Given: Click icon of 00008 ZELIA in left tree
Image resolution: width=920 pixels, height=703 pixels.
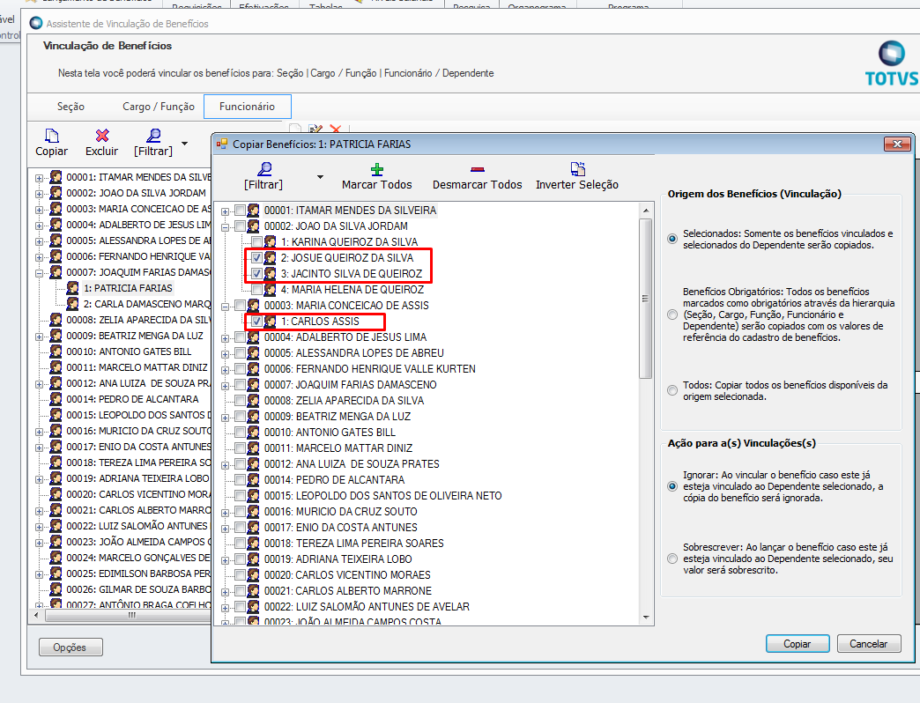Looking at the screenshot, I should click(56, 320).
